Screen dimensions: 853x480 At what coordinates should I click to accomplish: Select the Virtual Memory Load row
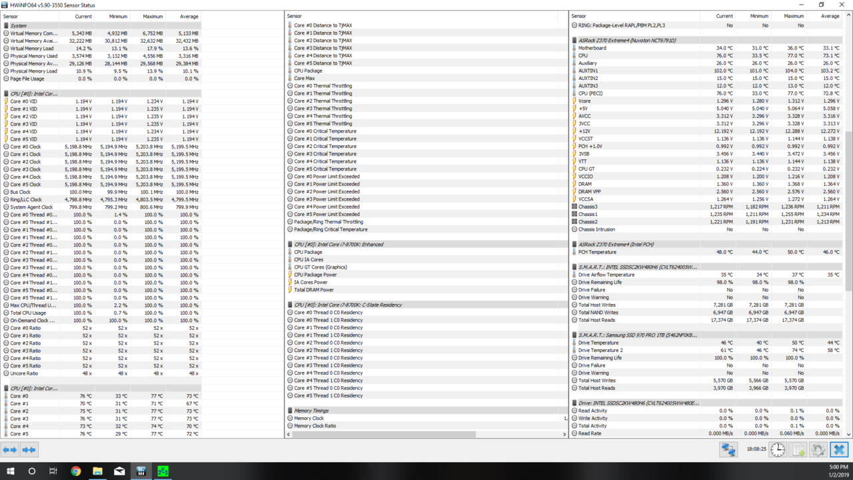coord(101,48)
